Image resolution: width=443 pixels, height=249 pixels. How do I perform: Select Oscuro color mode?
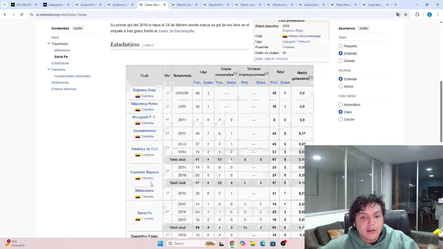coord(341,119)
